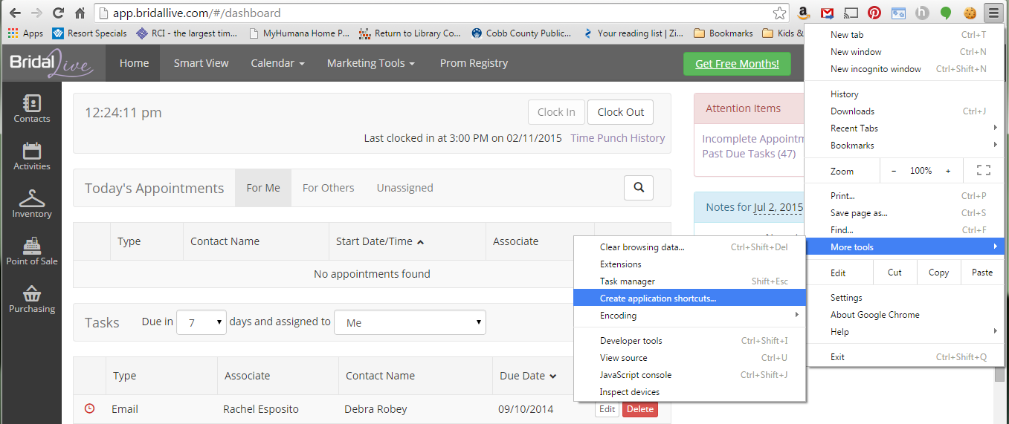Open Extensions from More tools menu
The image size is (1009, 424).
(689, 264)
